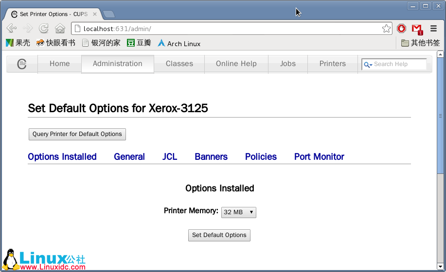The image size is (446, 272).
Task: Jump to the Port Monitor section link
Action: click(x=319, y=156)
